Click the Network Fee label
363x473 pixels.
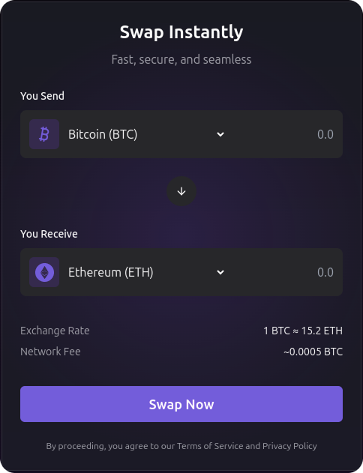tap(50, 352)
